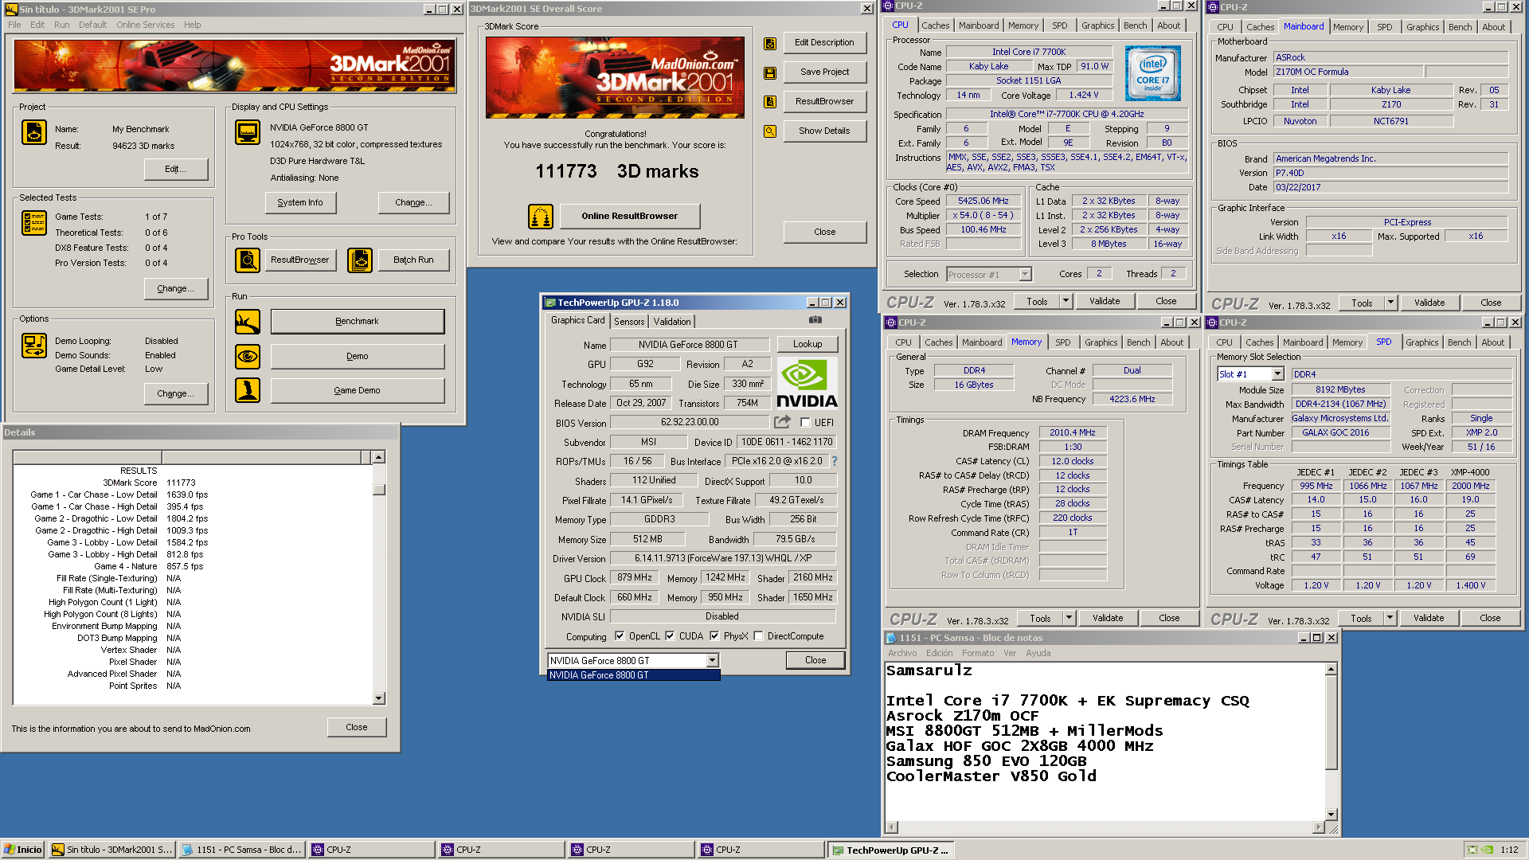
Task: Click the icon beside Edit Description
Action: pyautogui.click(x=770, y=43)
